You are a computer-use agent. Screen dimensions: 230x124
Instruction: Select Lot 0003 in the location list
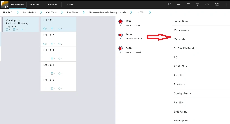coord(58,54)
